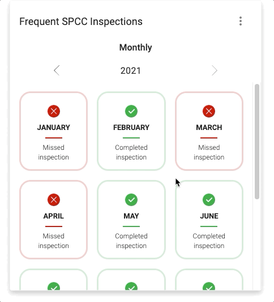Click the green checkmark icon for February
The height and width of the screenshot is (302, 274).
131,111
